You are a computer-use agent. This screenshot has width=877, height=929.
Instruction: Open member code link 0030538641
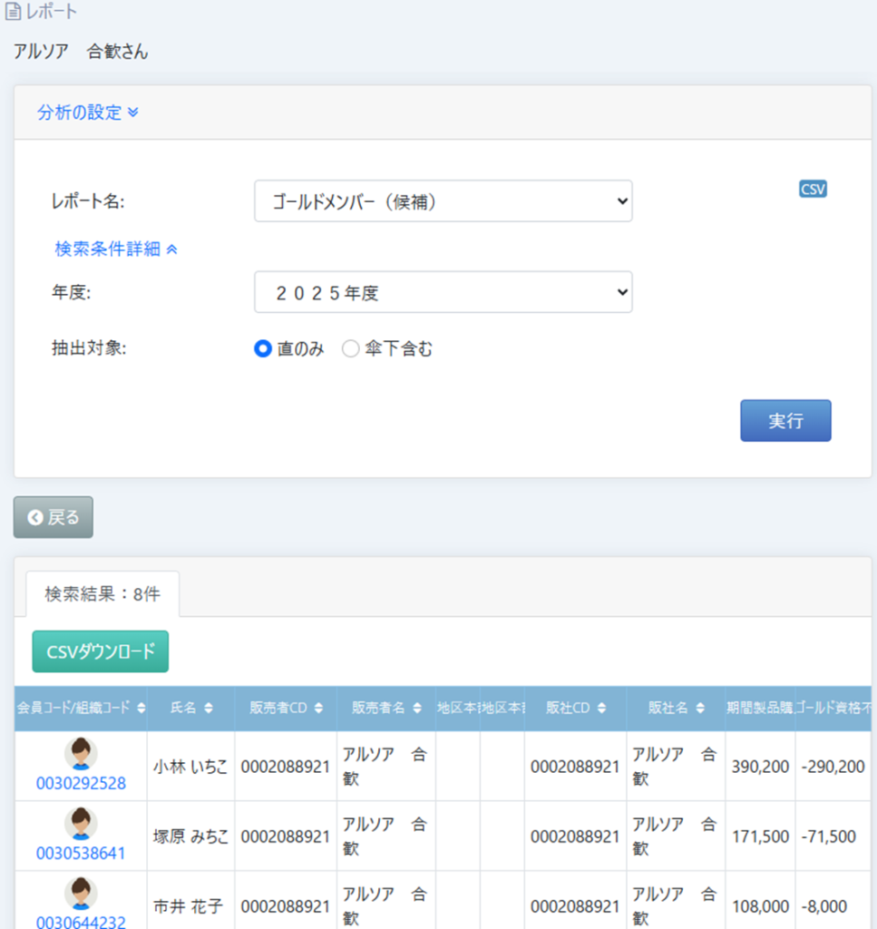[81, 853]
